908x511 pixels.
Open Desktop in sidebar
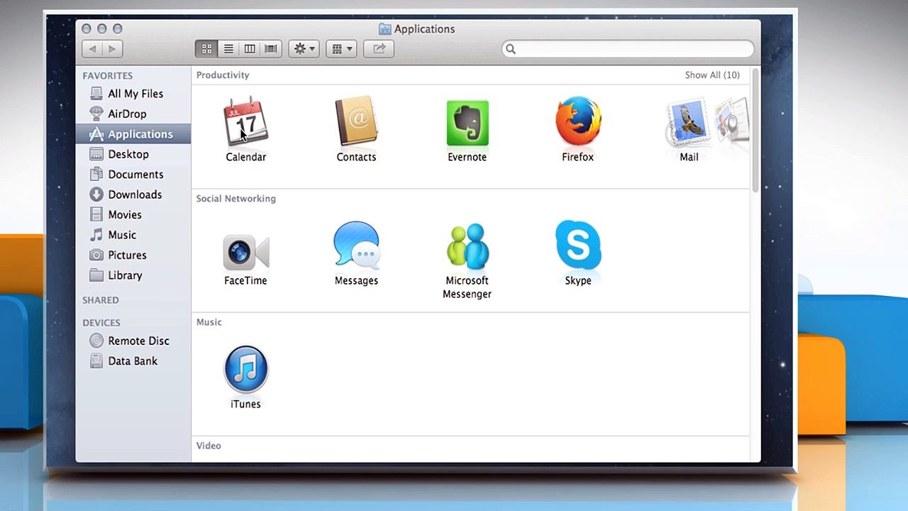(133, 154)
